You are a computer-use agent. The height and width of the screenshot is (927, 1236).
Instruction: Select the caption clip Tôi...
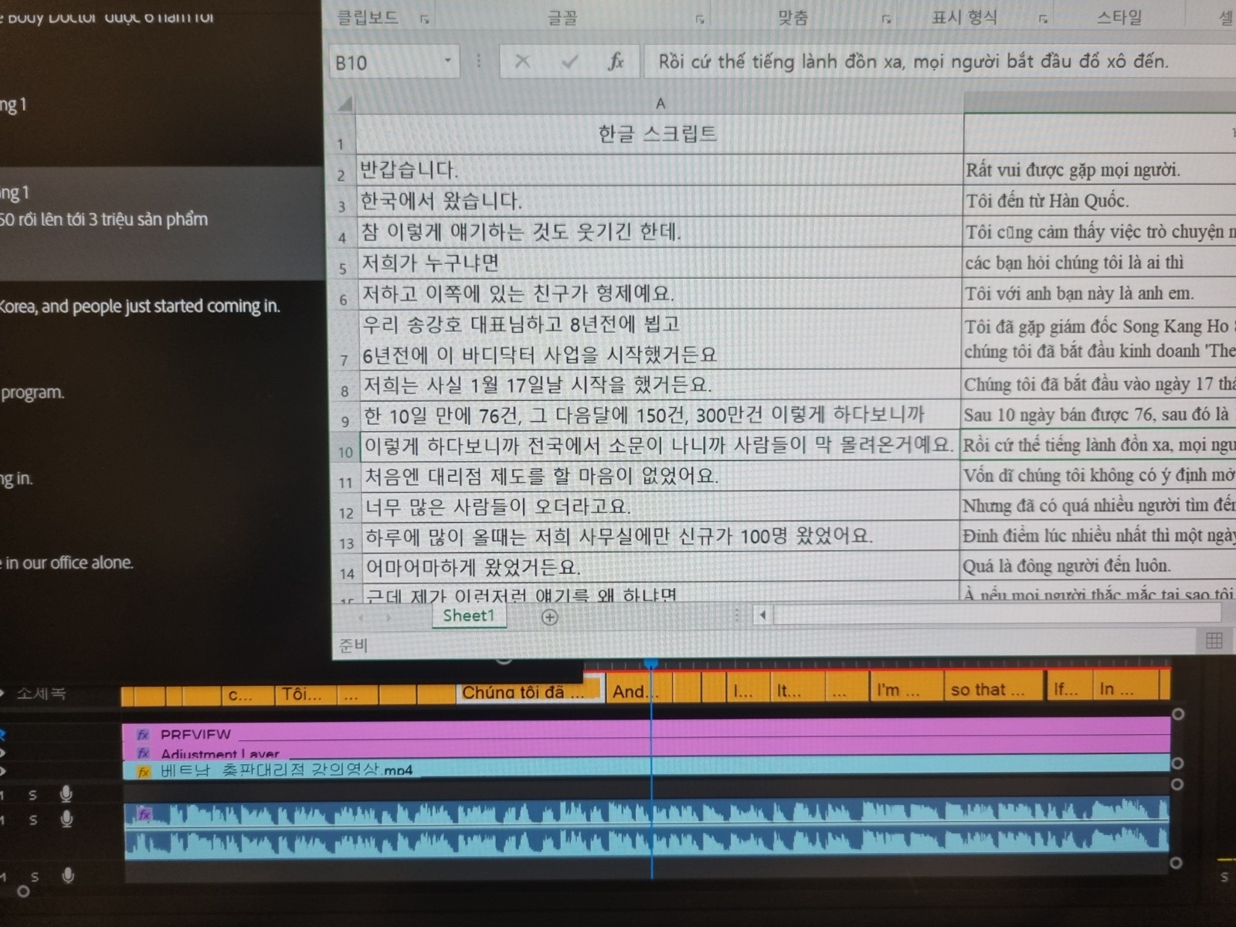click(306, 694)
